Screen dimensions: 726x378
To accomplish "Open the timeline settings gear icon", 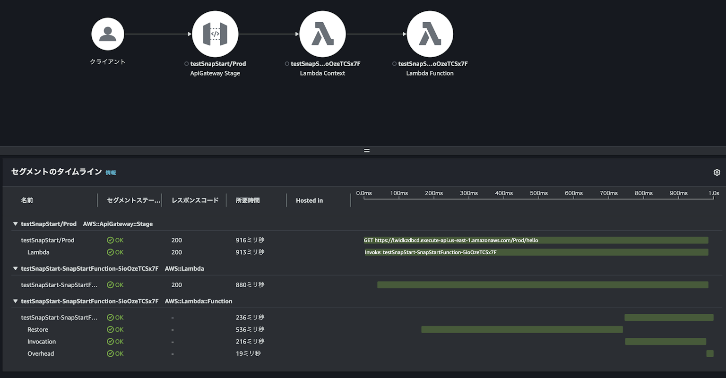I will click(x=717, y=172).
